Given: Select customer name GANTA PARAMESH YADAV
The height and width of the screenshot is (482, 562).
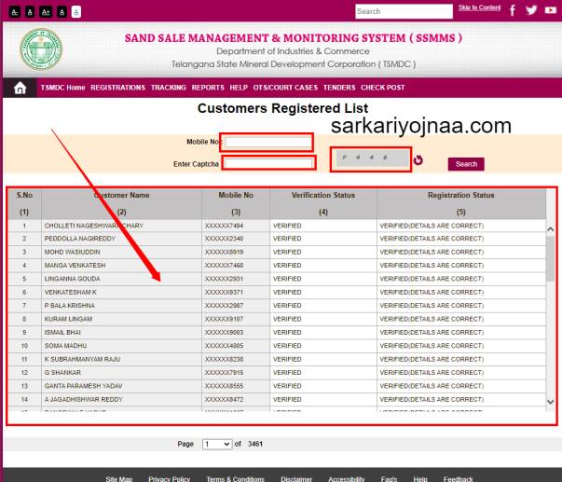Looking at the screenshot, I should coord(83,386).
